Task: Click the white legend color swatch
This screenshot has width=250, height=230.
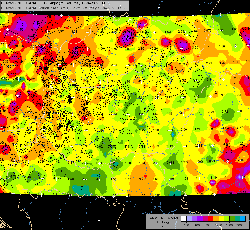Action: coord(184,219)
